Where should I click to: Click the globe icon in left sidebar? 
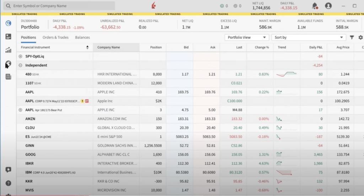(x=9, y=64)
